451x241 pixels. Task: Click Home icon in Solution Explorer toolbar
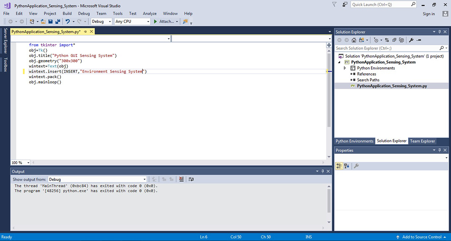click(354, 40)
